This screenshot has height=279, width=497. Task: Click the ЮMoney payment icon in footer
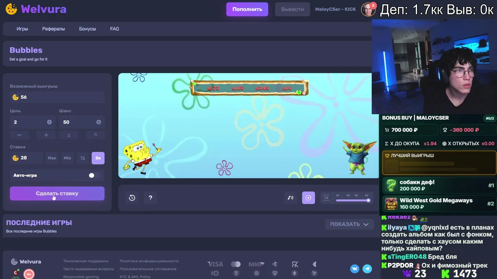215,273
